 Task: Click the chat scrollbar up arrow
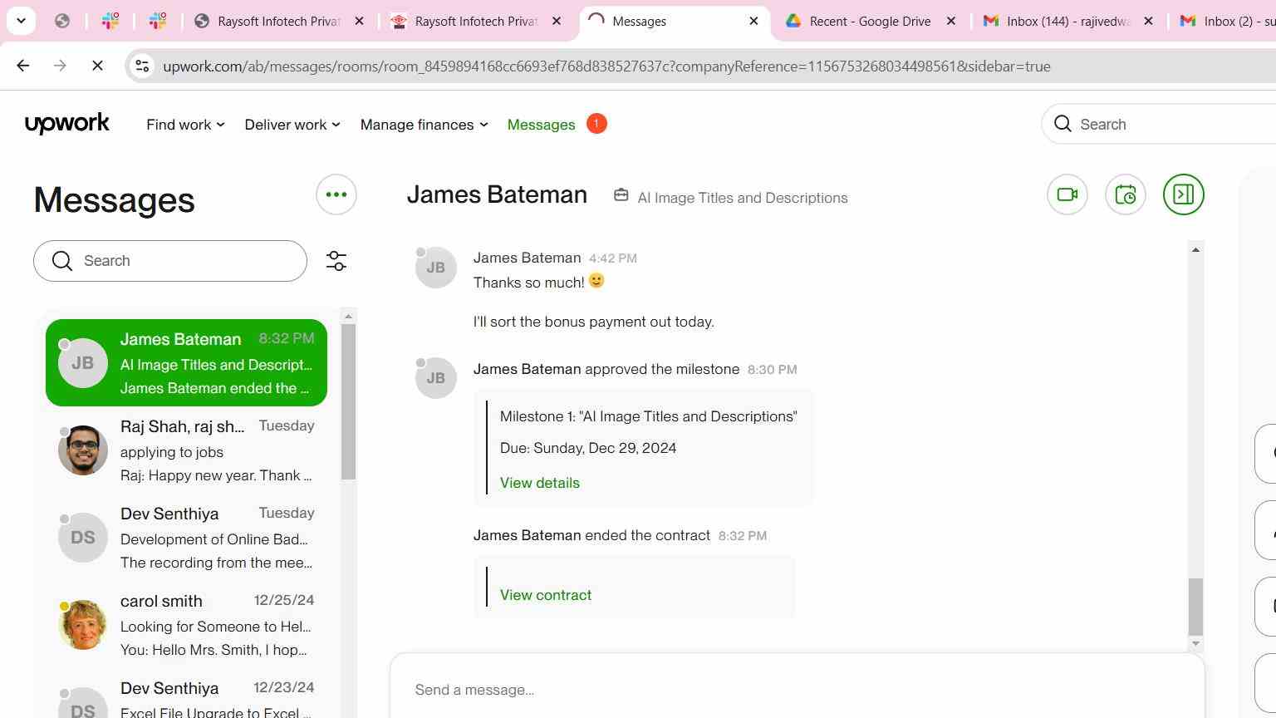(1195, 249)
